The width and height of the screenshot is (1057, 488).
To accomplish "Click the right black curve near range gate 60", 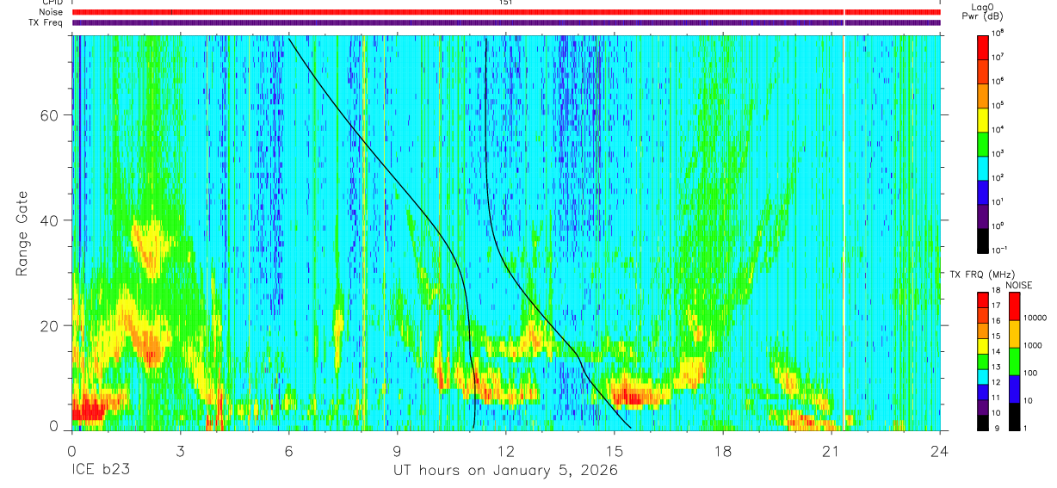I will (x=486, y=115).
